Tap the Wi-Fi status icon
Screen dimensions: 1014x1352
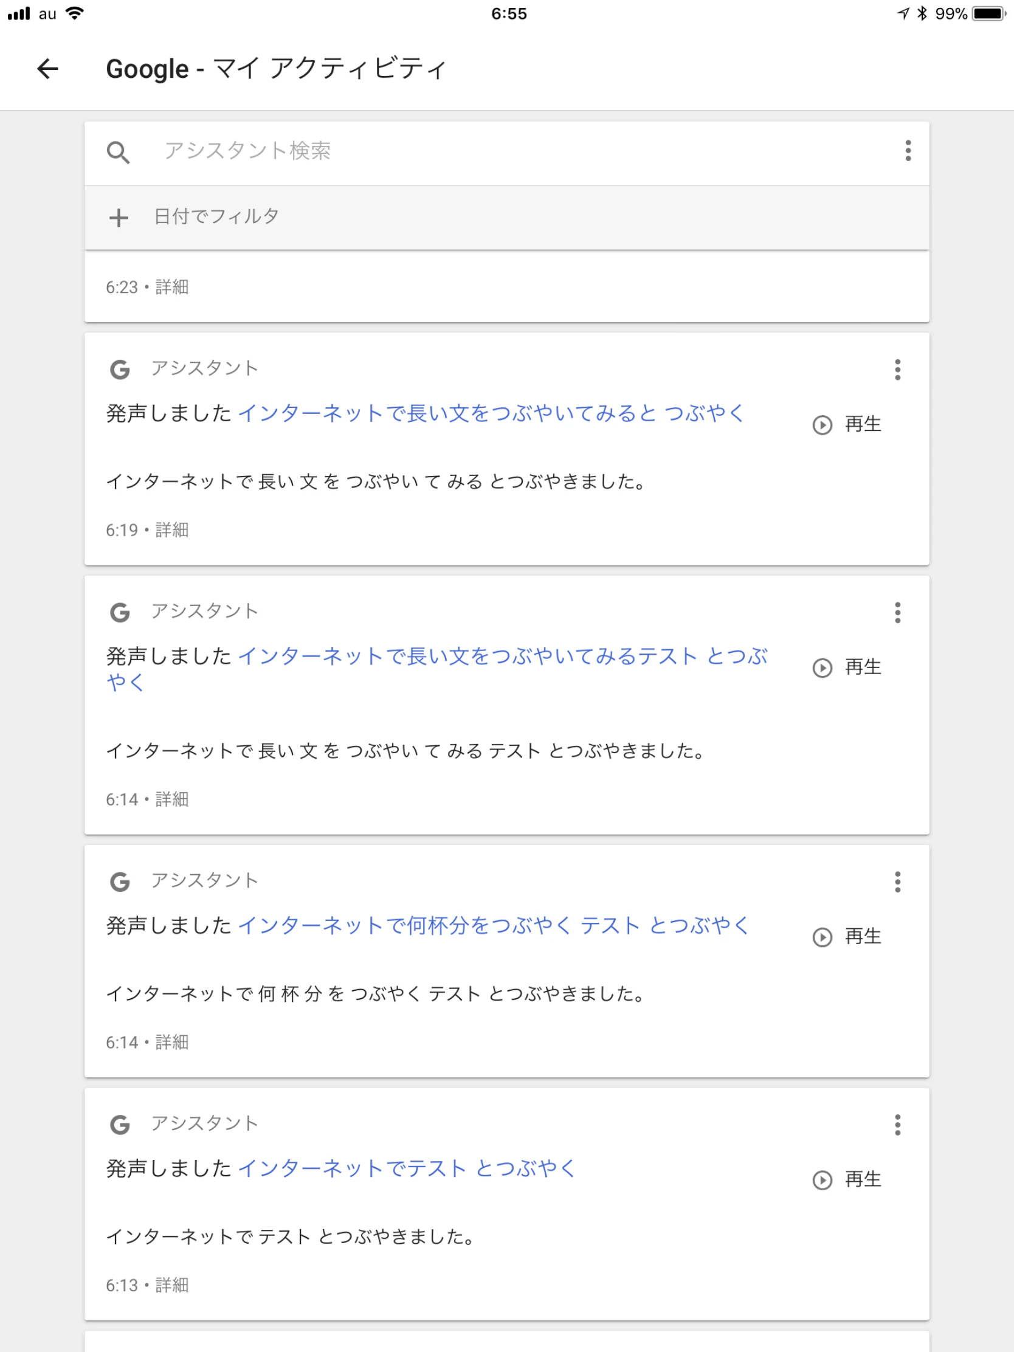pyautogui.click(x=75, y=13)
